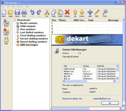Click the Phone column header
126x111 pixels.
pyautogui.click(x=65, y=20)
